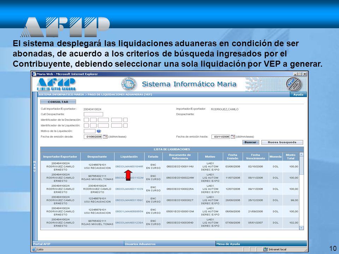This screenshot has height=254, width=339.
Task: Click due date 26/12/2006
Action: click(x=256, y=200)
